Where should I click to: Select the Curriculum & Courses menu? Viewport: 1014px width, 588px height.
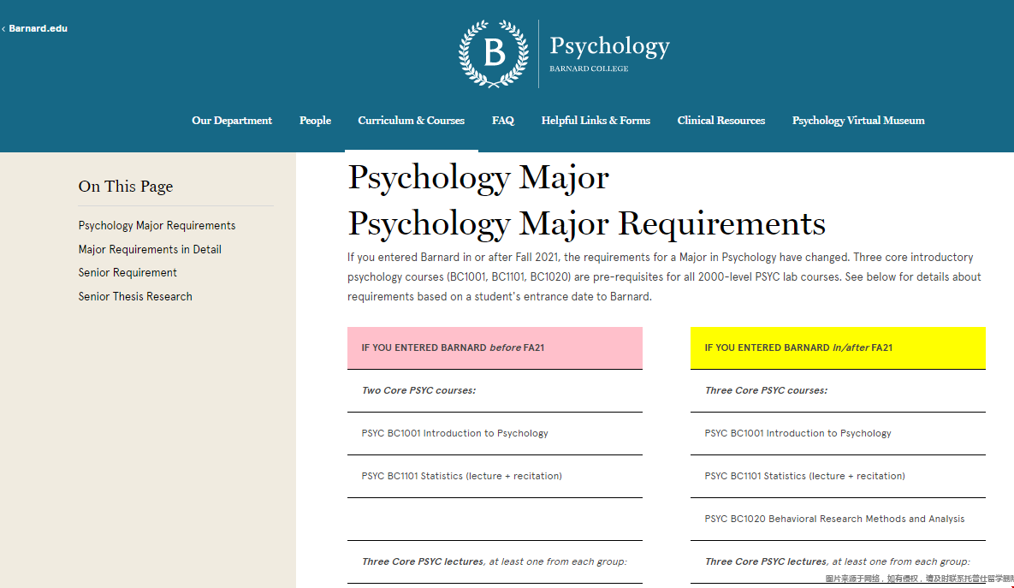pos(412,121)
